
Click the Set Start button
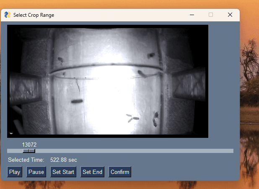pyautogui.click(x=63, y=172)
